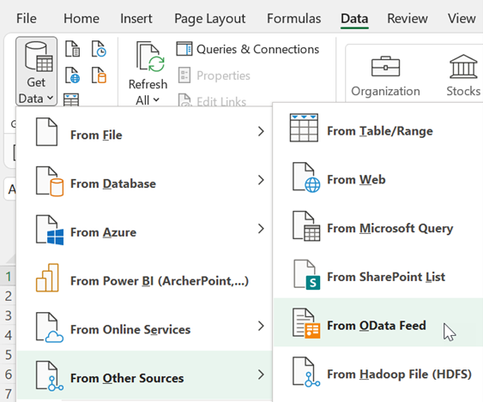Open the Get Data dropdown button
483x402 pixels.
(36, 71)
